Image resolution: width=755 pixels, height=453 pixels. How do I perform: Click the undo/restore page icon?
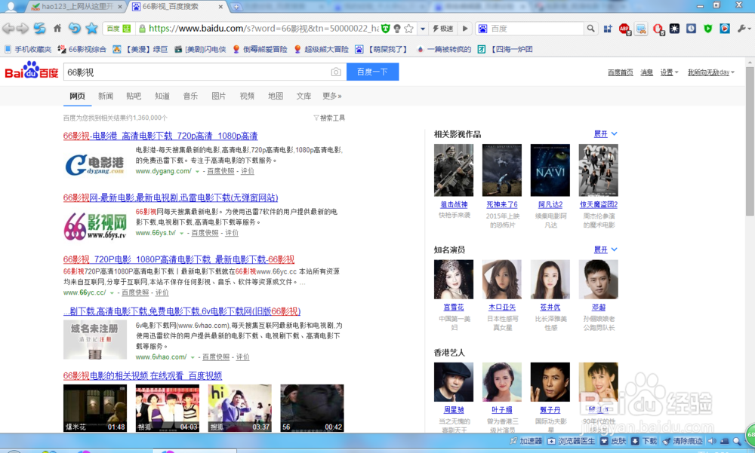pos(74,29)
